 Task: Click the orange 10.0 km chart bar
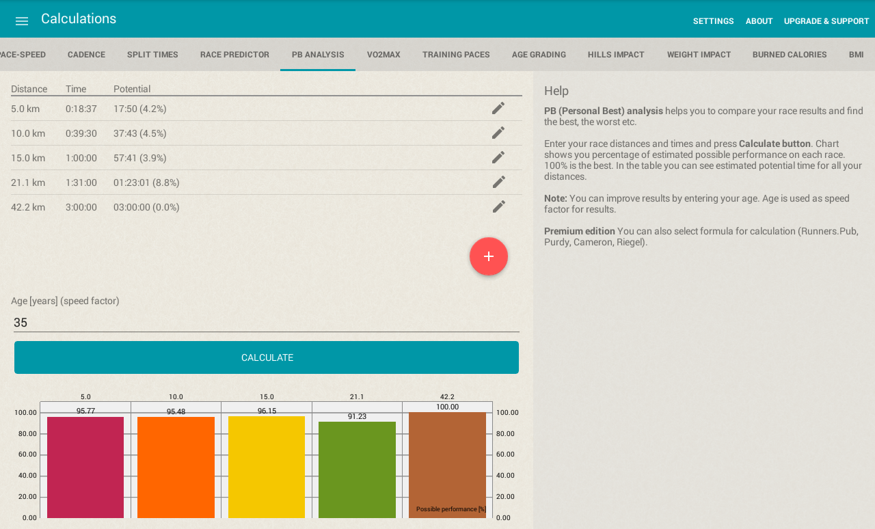coord(176,467)
